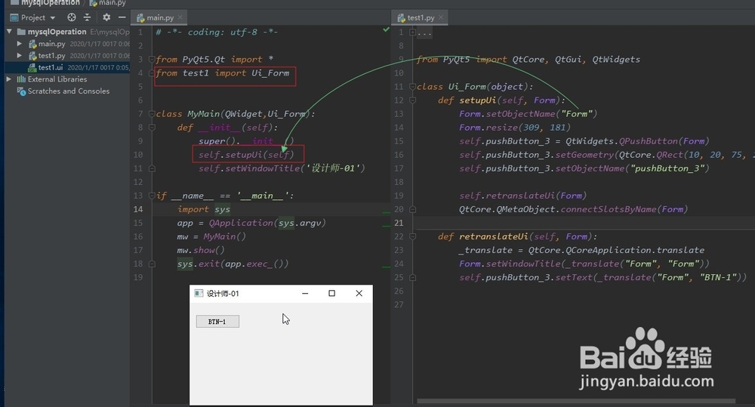This screenshot has height=407, width=755.
Task: Fold class Ui_Form at line 11
Action: coord(413,87)
